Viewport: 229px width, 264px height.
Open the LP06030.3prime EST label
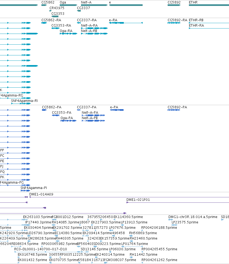pos(122,249)
